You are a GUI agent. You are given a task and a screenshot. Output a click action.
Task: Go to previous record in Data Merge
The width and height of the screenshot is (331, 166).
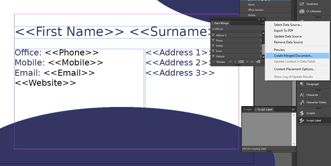pyautogui.click(x=235, y=62)
